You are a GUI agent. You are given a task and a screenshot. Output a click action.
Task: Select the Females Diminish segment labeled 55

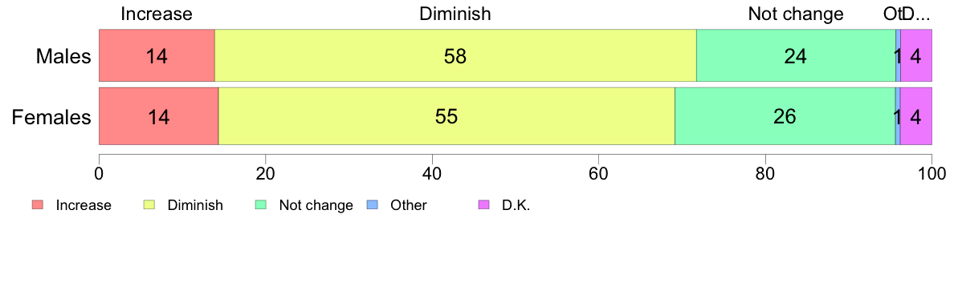click(446, 116)
